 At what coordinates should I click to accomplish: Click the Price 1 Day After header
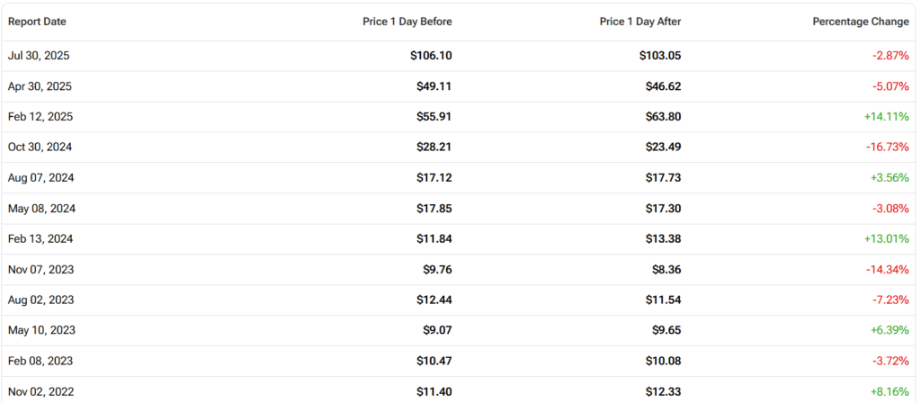[640, 21]
